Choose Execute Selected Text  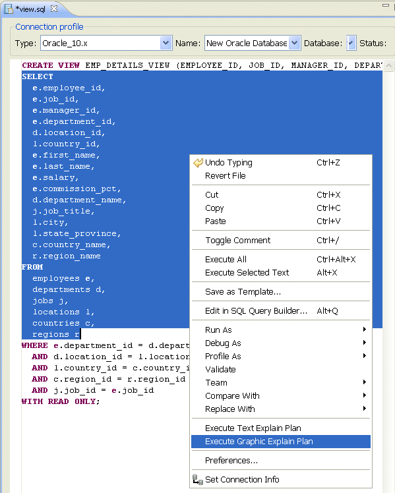click(x=281, y=273)
